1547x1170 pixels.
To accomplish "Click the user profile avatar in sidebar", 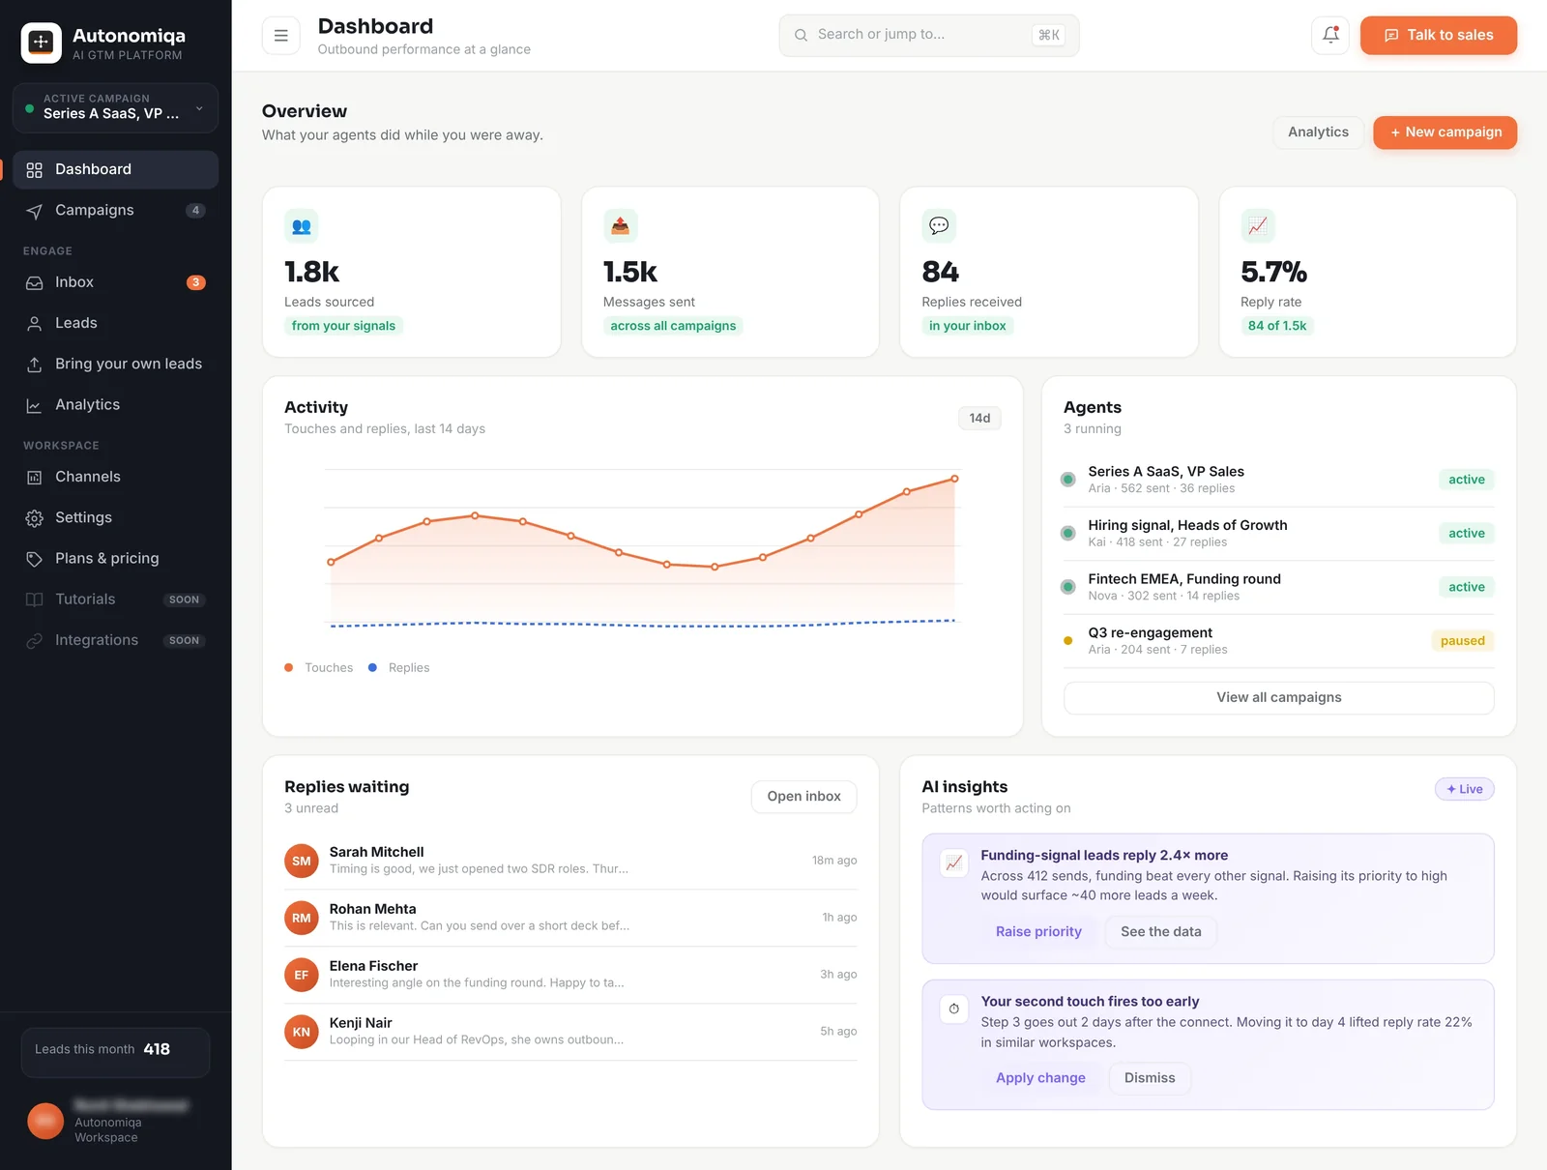I will click(x=45, y=1122).
